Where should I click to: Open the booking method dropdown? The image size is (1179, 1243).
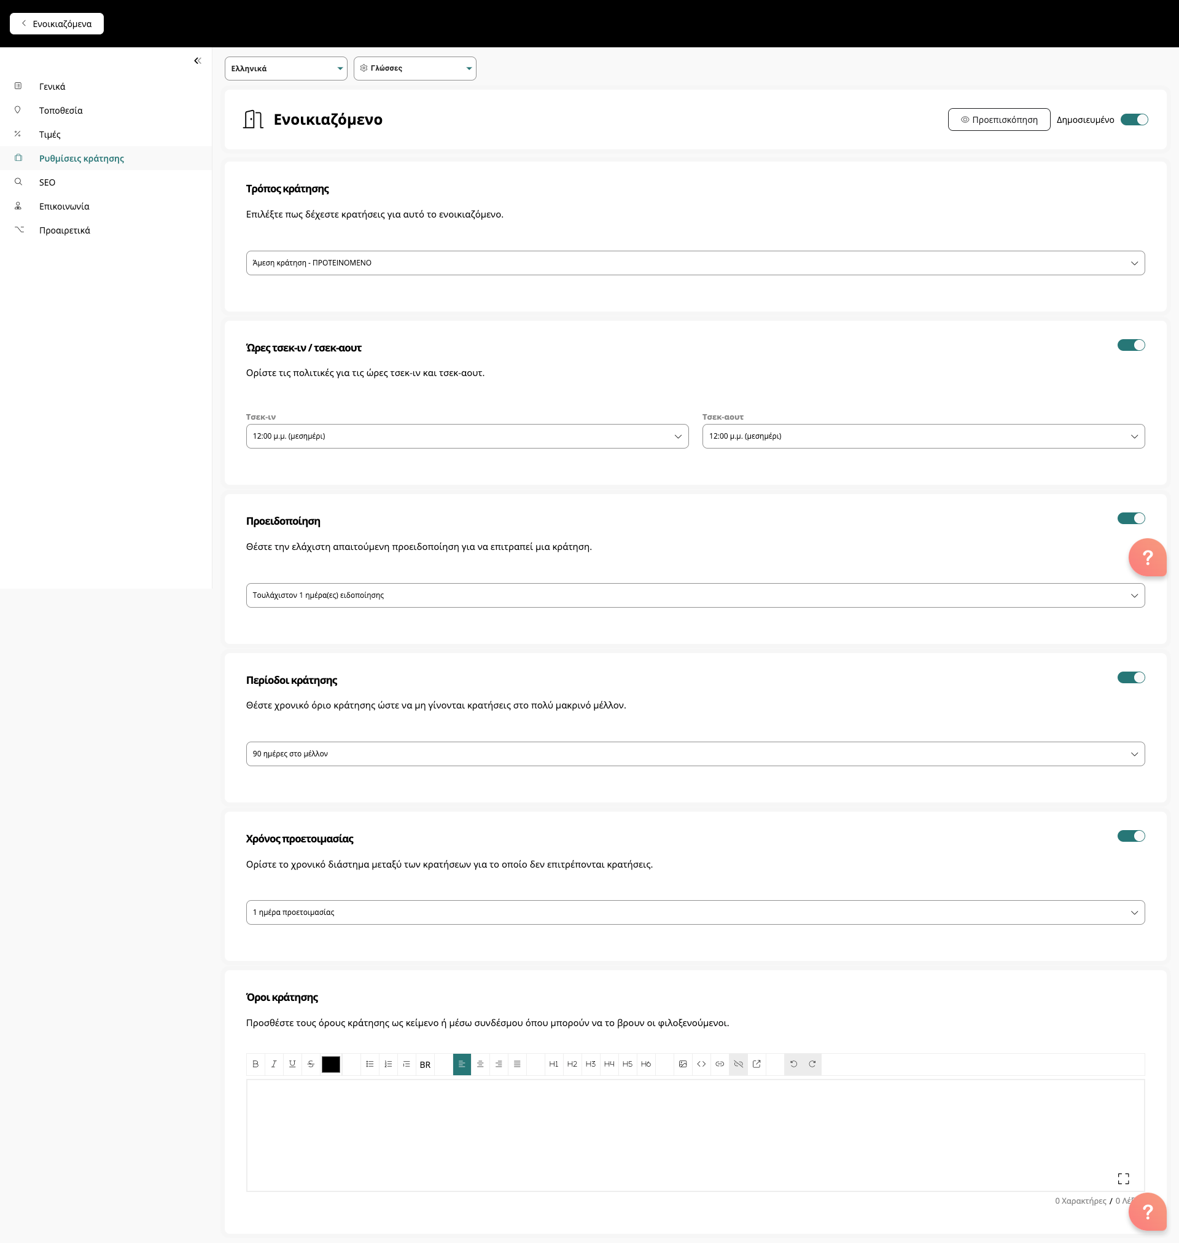pyautogui.click(x=695, y=263)
